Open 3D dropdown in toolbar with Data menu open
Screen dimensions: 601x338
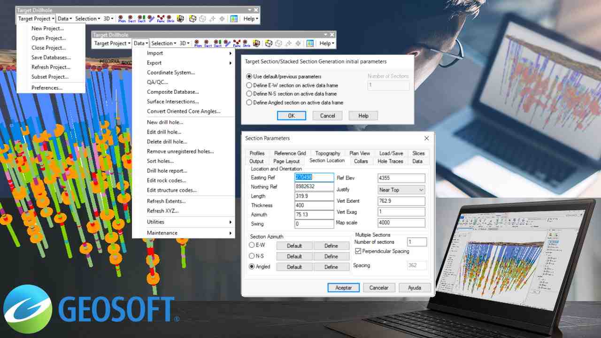click(x=185, y=43)
